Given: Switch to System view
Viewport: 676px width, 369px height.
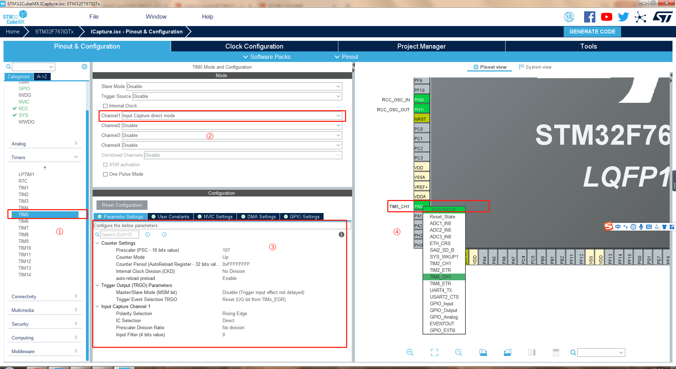Looking at the screenshot, I should click(535, 67).
